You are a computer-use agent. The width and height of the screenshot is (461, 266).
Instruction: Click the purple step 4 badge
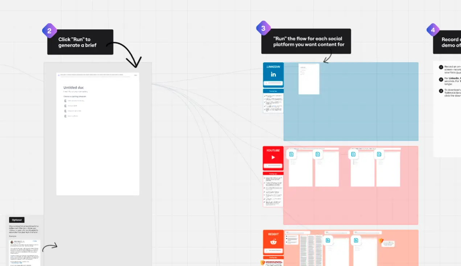coord(433,30)
